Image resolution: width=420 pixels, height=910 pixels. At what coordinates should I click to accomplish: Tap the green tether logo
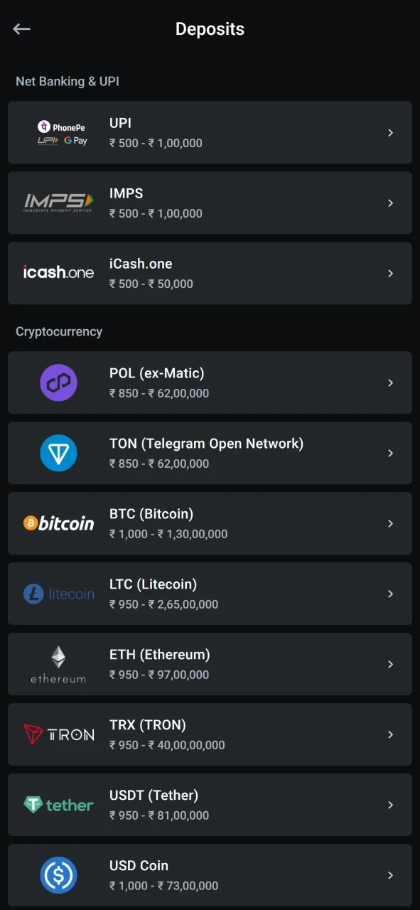coord(58,805)
